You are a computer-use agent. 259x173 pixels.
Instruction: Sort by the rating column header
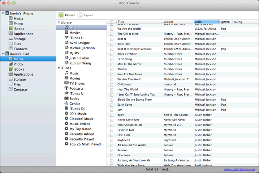click(x=238, y=22)
